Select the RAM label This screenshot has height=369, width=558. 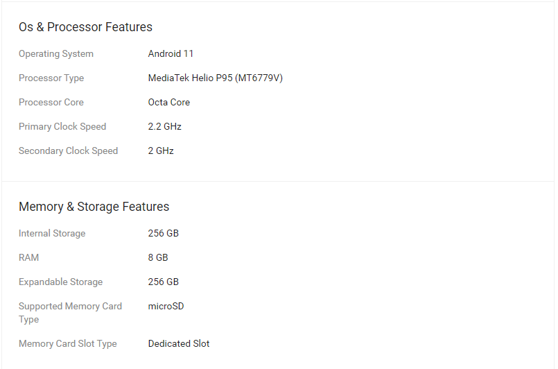(28, 257)
